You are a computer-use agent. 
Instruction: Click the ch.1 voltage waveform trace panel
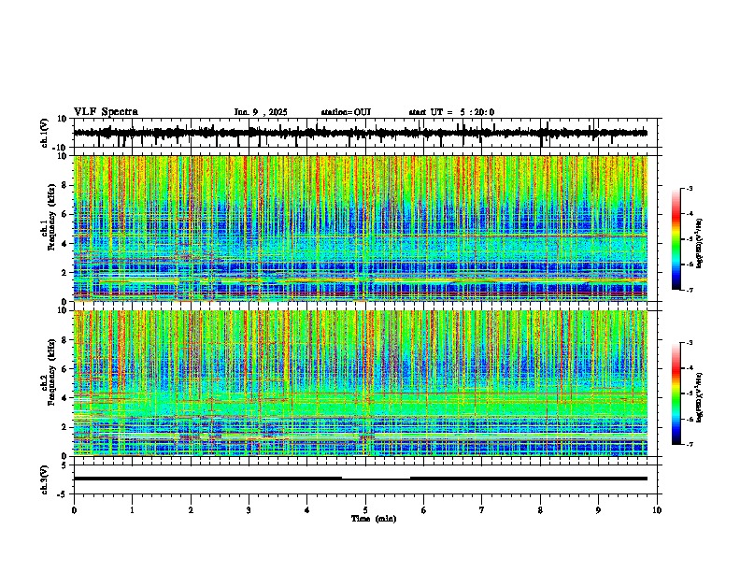[364, 133]
